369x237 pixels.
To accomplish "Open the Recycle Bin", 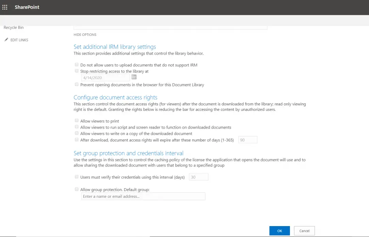I will click(x=13, y=27).
